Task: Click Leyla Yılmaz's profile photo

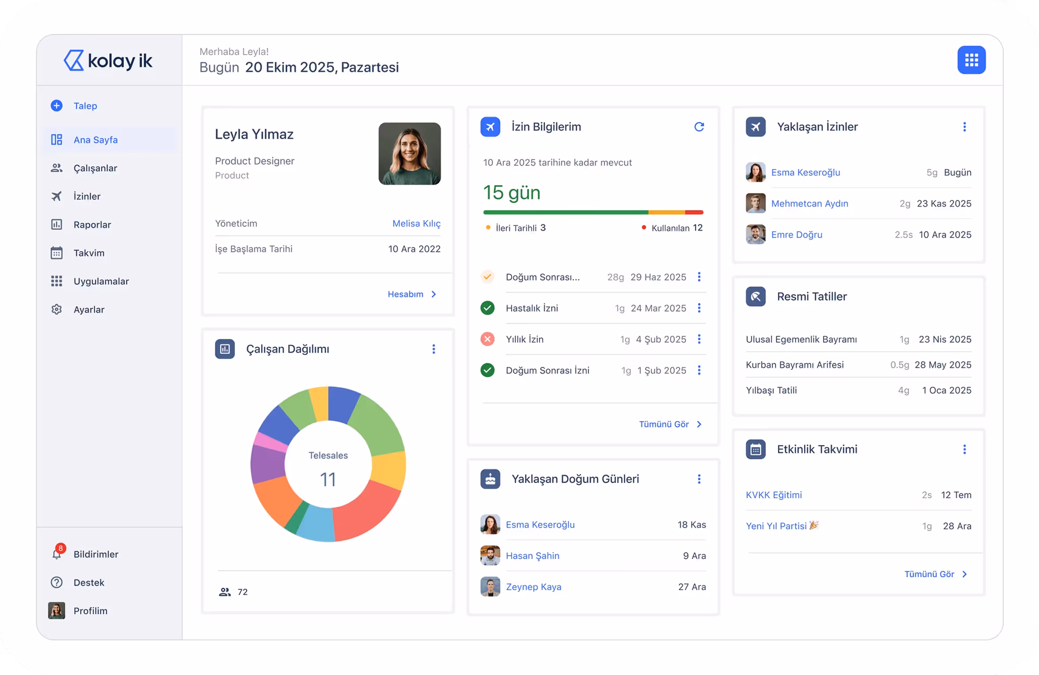Action: tap(409, 154)
